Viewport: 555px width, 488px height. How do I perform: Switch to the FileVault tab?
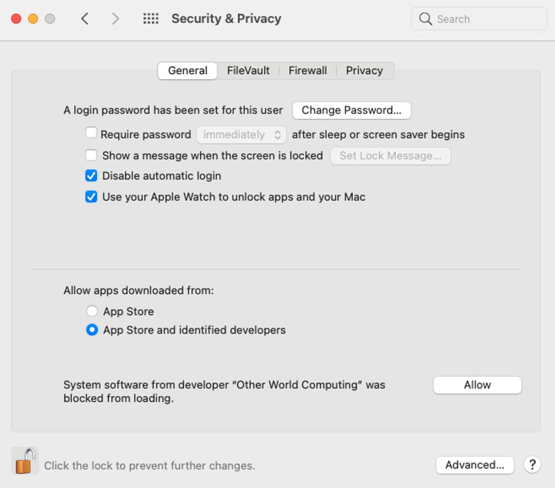click(248, 71)
